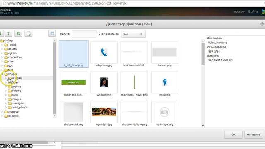Open the Сортировать по dropdown showing Имя

point(133,34)
